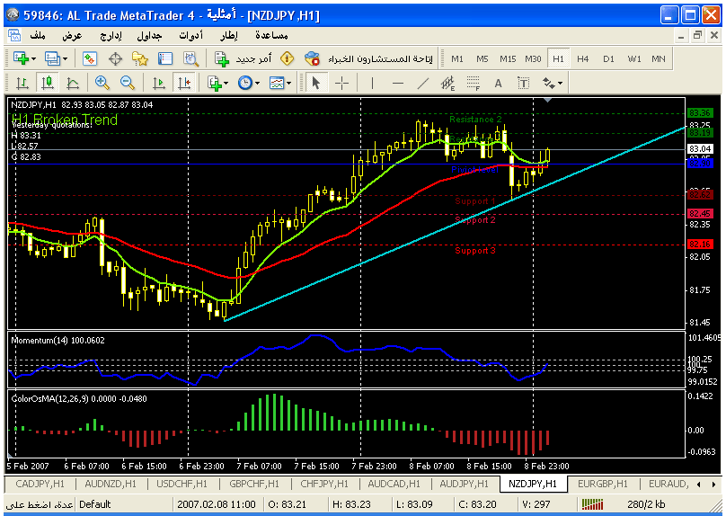Viewport: 726px width, 516px height.
Task: Click the green 83.36 Resistance price label
Action: click(x=699, y=112)
